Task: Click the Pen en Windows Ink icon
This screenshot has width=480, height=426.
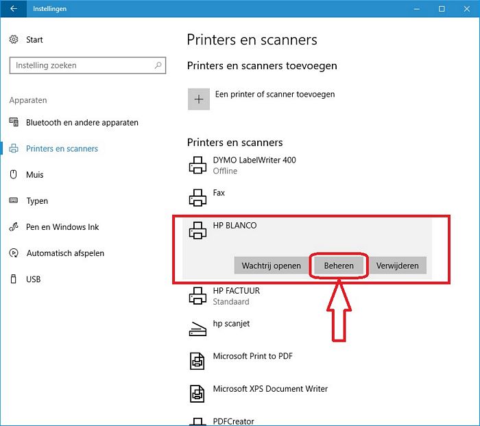Action: (x=14, y=227)
